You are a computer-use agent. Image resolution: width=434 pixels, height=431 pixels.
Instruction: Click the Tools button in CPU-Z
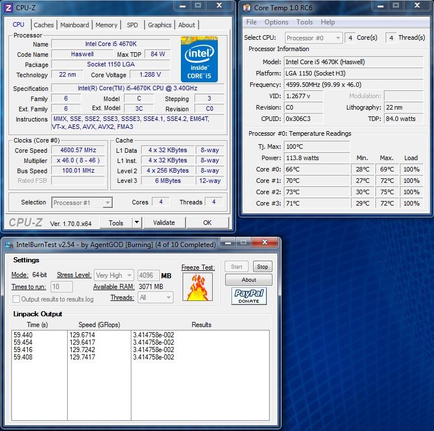click(x=116, y=223)
